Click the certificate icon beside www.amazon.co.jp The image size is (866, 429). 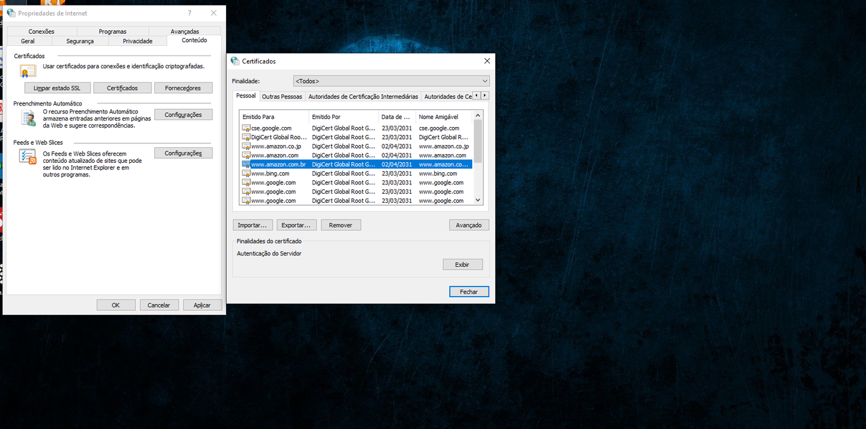tap(246, 147)
